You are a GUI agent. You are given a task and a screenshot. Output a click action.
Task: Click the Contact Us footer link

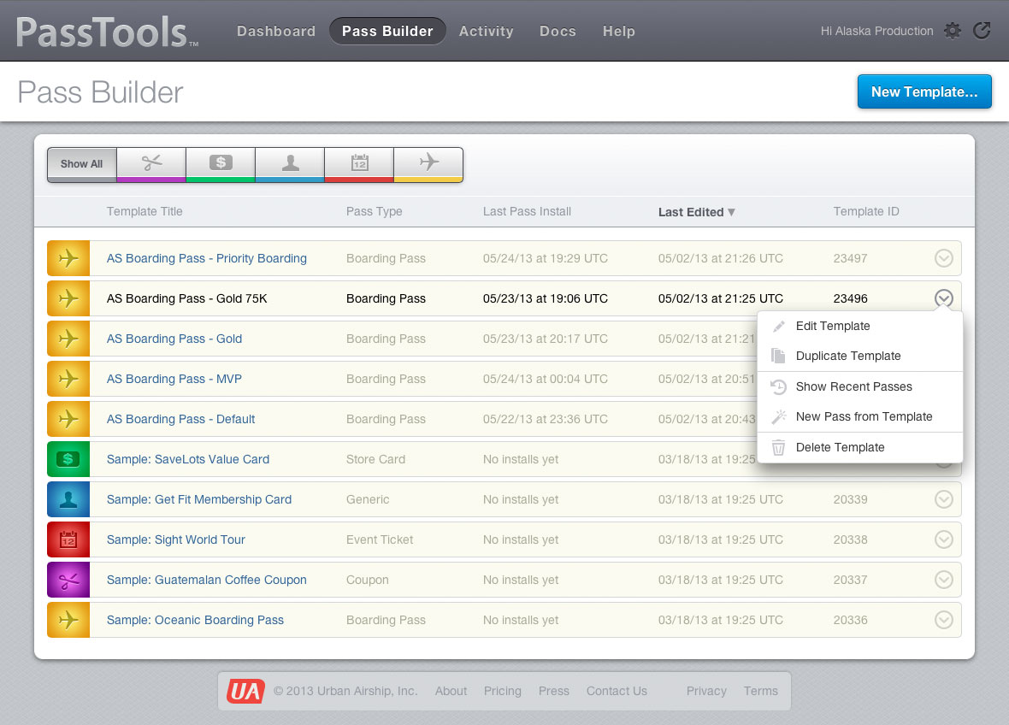point(617,691)
